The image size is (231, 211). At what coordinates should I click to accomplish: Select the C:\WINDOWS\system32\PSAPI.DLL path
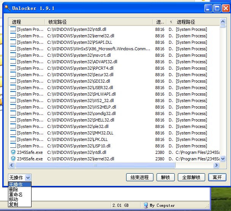pyautogui.click(x=79, y=42)
